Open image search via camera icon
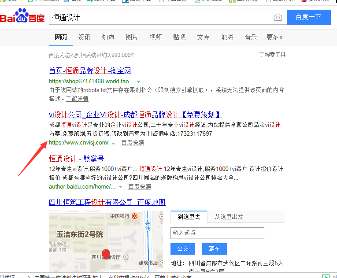337x278 pixels. (x=278, y=18)
